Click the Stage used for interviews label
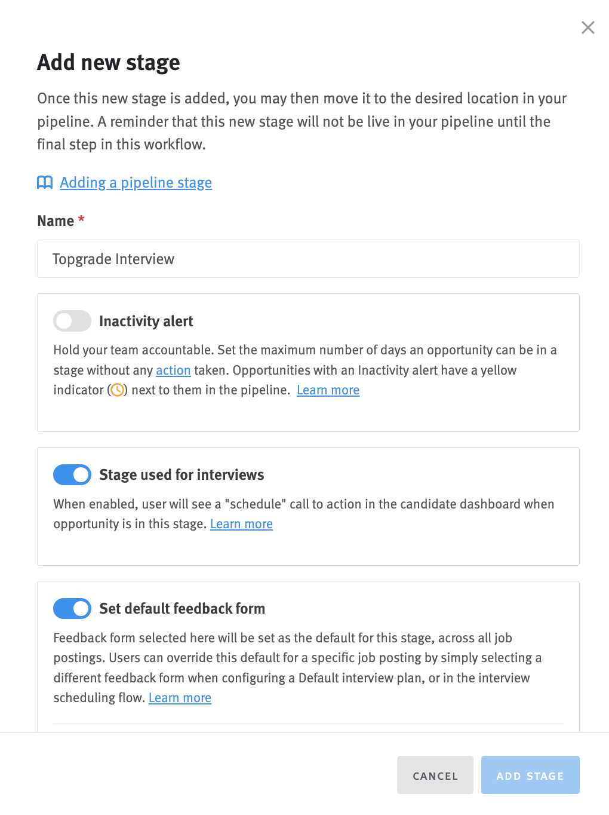The height and width of the screenshot is (815, 609). coord(182,475)
